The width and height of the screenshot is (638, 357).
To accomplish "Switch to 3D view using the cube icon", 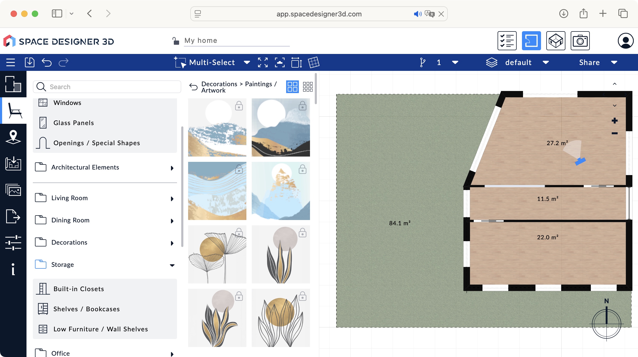I will 556,41.
